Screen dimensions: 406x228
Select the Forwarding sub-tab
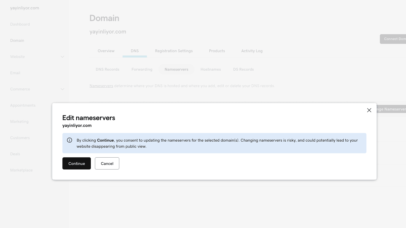[x=142, y=69]
